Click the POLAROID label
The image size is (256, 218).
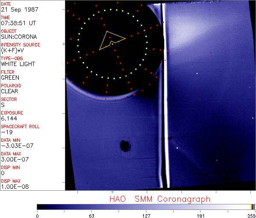click(x=11, y=86)
